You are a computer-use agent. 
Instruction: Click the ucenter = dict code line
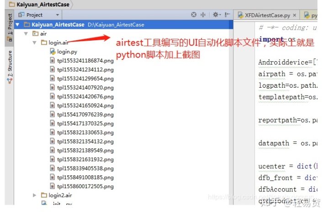coord(288,166)
